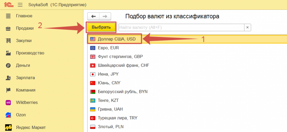
Task: Open the Зарплата section
Action: point(25,78)
